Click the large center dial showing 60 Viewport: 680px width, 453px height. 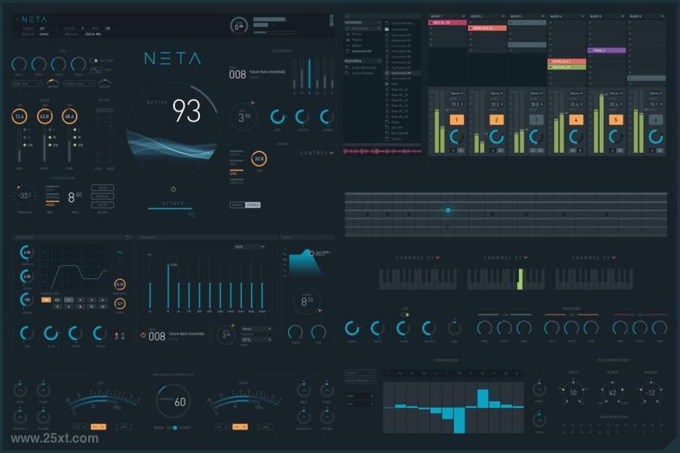pos(173,402)
